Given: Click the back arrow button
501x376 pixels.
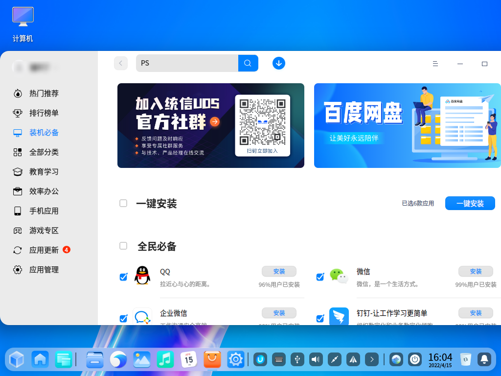Looking at the screenshot, I should pos(121,63).
